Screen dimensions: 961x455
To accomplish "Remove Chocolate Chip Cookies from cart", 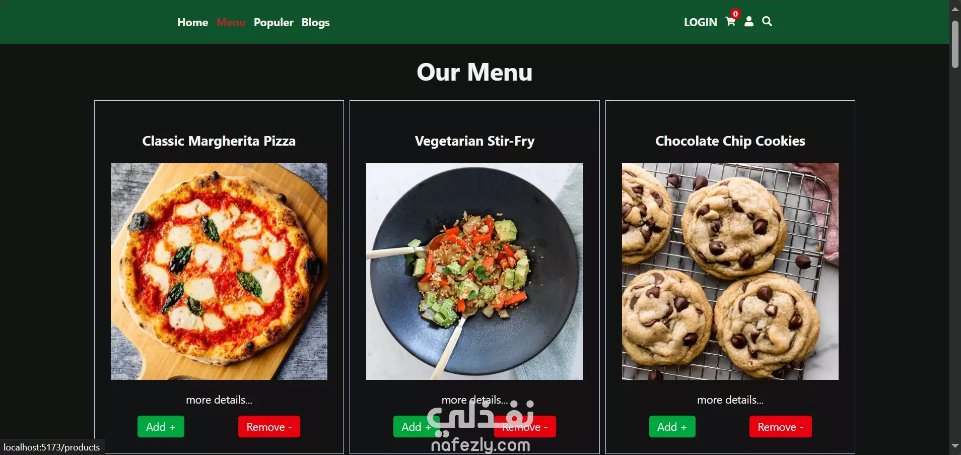I will (780, 427).
